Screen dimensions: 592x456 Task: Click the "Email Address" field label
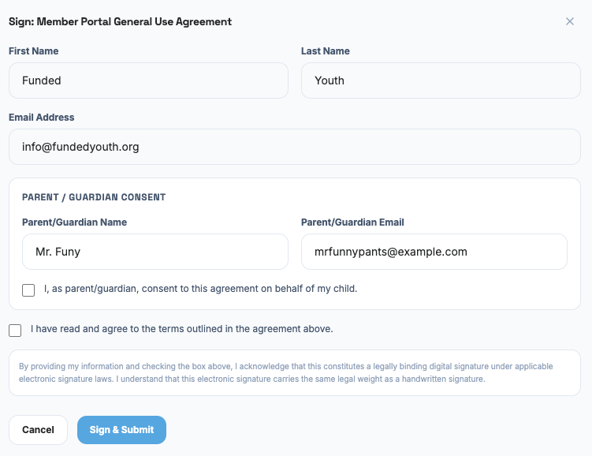(41, 118)
